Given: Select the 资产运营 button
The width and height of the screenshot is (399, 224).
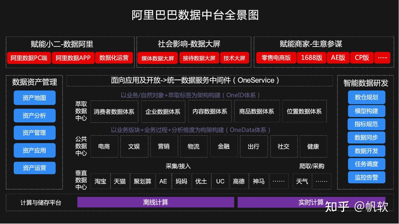Looking at the screenshot, I should pyautogui.click(x=35, y=168).
